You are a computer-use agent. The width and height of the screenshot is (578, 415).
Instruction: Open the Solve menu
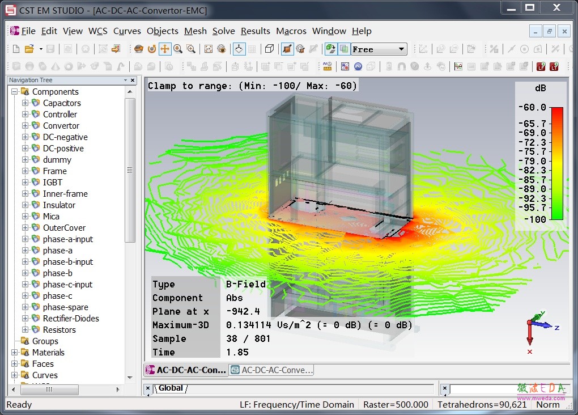click(x=223, y=31)
